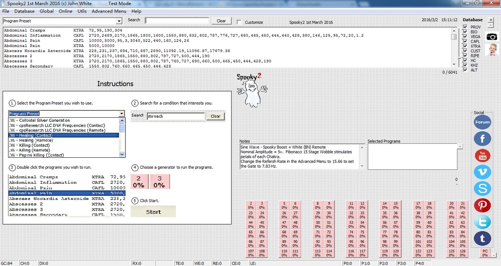Viewport: 501px width, 266px height.
Task: Open the Online menu
Action: coord(66,11)
